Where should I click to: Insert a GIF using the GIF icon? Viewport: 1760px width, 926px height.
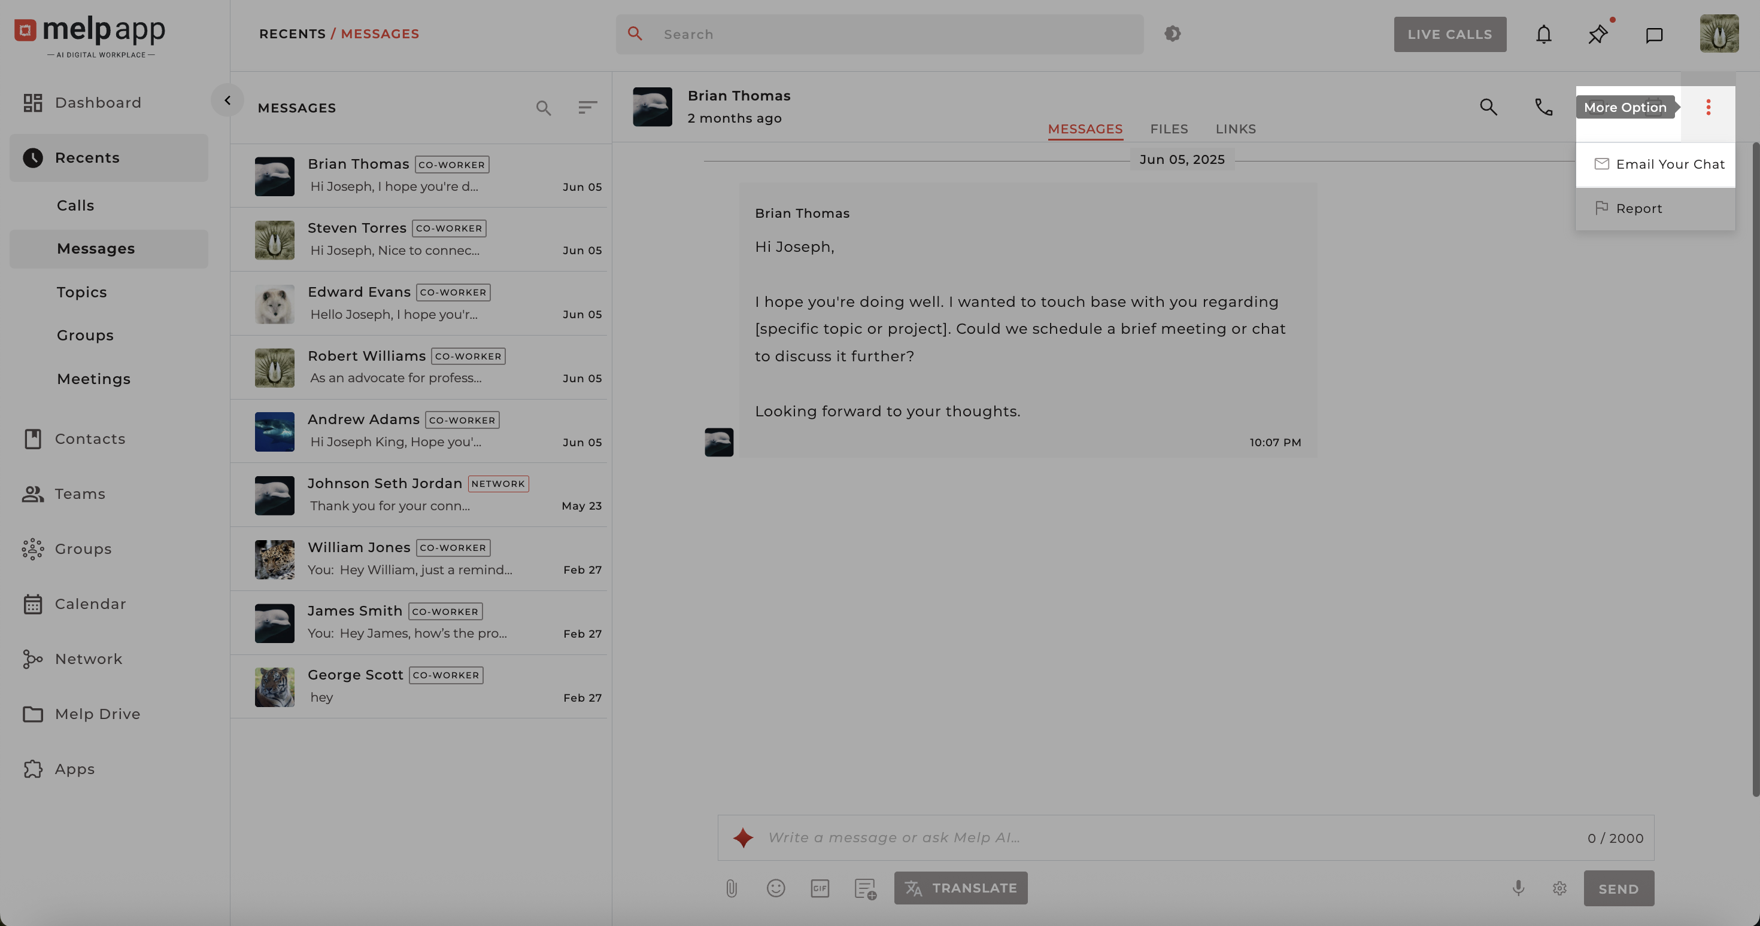click(820, 888)
